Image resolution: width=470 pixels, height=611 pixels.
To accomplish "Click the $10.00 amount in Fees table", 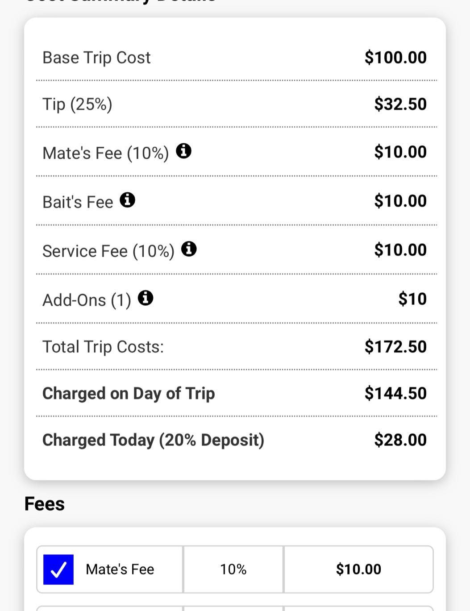I will click(x=358, y=569).
